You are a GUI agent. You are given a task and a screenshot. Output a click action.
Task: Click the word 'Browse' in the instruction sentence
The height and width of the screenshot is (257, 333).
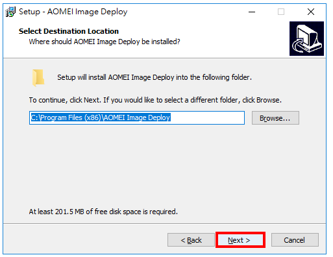point(268,100)
